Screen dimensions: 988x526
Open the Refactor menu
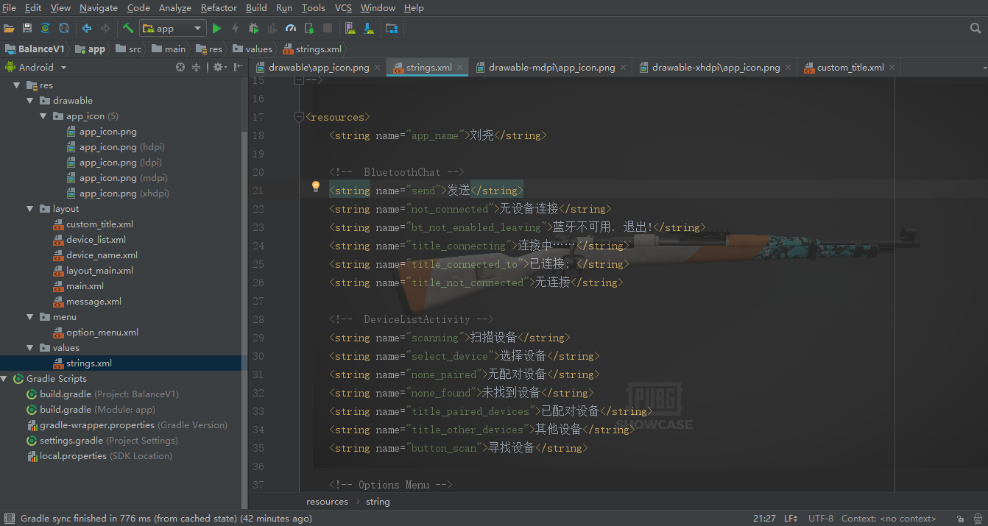[219, 8]
